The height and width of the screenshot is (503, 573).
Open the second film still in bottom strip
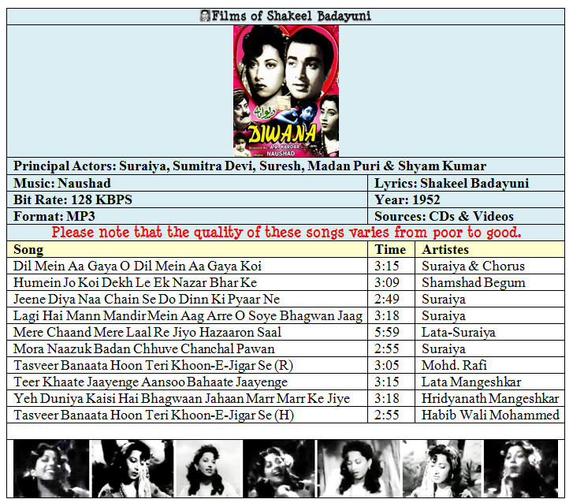click(x=132, y=468)
